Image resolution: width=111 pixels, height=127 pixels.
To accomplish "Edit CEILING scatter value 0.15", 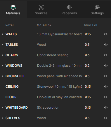I will pos(88,87).
